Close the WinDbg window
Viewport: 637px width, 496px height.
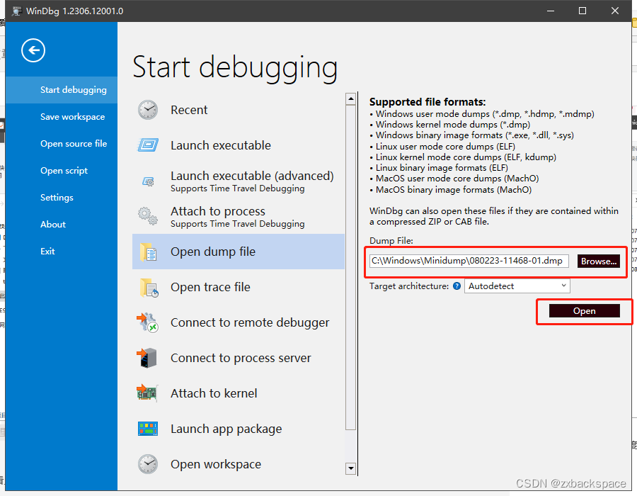click(614, 11)
